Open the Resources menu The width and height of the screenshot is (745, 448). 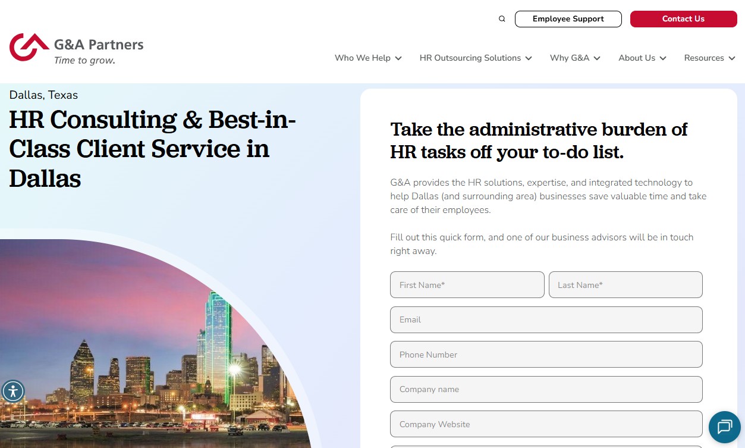point(704,58)
